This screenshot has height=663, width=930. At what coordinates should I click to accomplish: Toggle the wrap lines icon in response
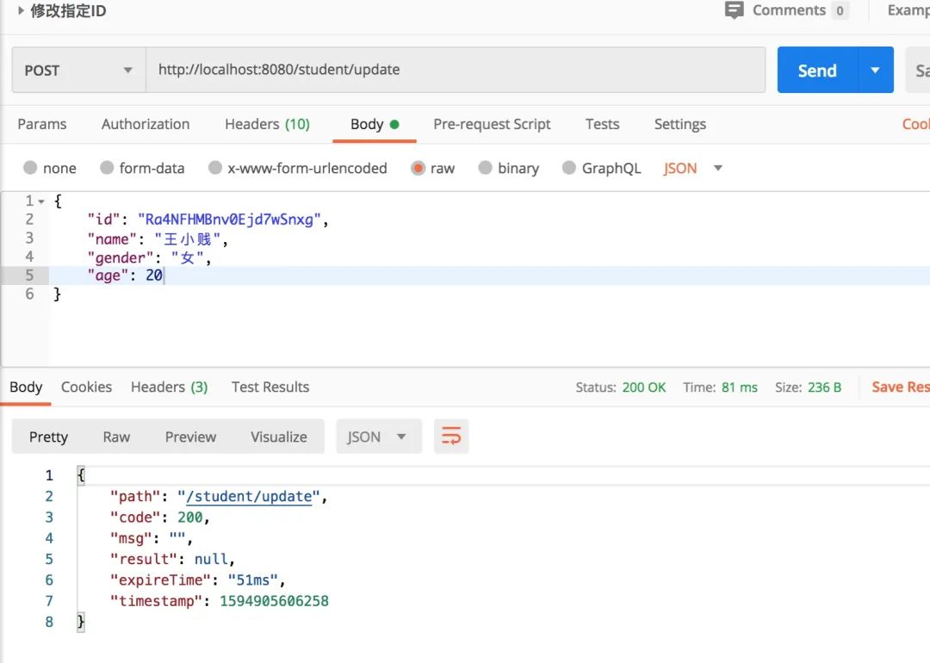(451, 437)
